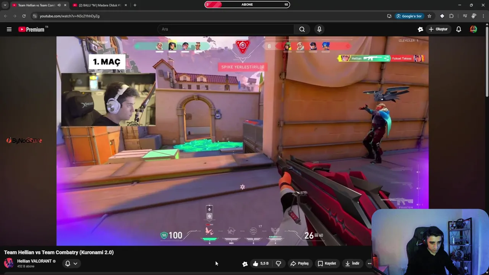
Task: View site information icon in address bar
Action: tap(35, 16)
